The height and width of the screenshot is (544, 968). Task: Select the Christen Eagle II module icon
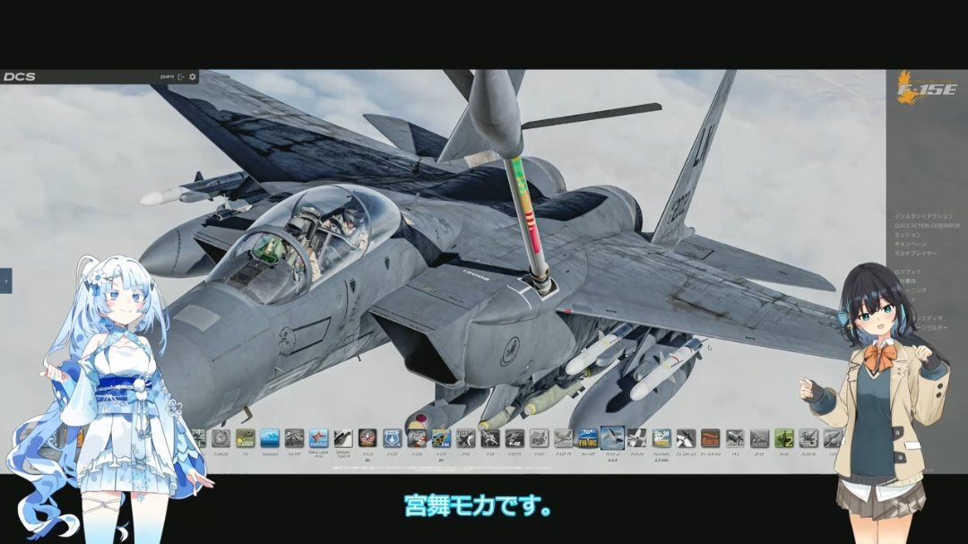click(342, 438)
